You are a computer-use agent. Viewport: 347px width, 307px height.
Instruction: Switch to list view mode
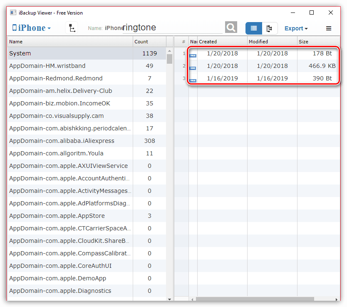254,28
